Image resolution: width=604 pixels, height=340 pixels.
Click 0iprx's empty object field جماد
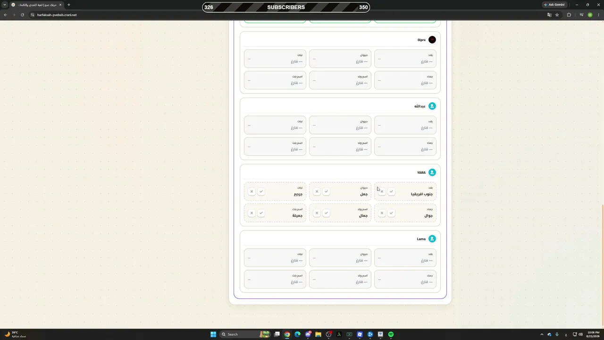pos(405,80)
